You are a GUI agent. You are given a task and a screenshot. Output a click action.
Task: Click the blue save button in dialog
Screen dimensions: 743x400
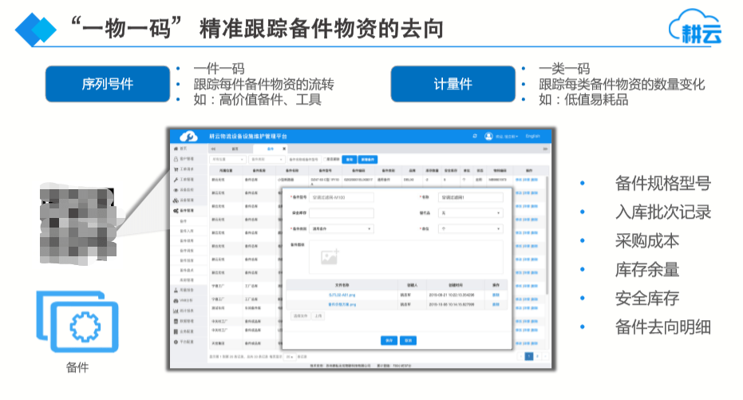[x=389, y=340]
